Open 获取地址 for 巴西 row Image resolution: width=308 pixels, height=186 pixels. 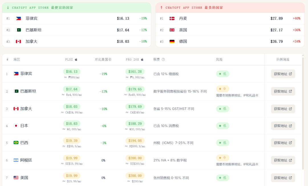(x=283, y=143)
